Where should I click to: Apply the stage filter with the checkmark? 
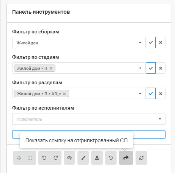tap(151, 68)
